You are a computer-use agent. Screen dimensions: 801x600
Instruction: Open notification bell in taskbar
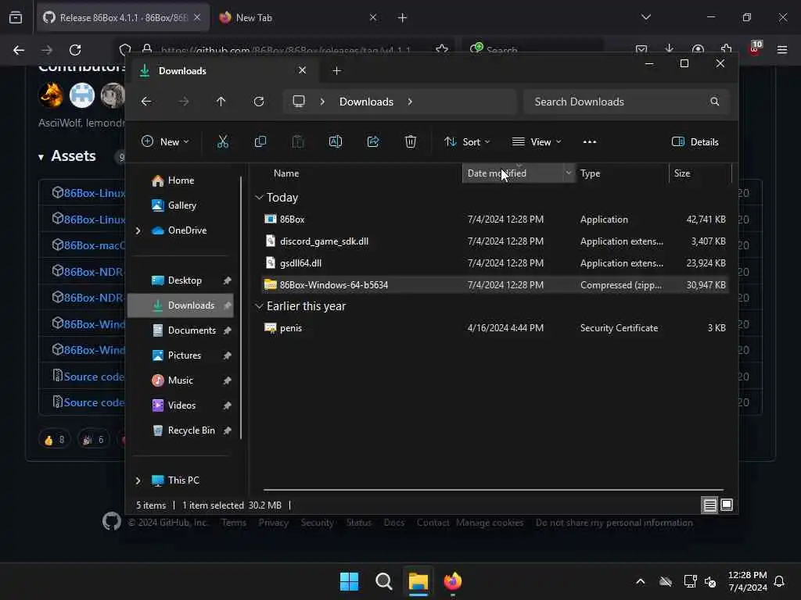pos(780,581)
